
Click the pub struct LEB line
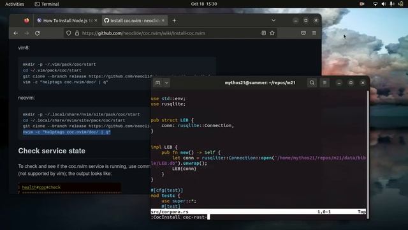coord(172,120)
